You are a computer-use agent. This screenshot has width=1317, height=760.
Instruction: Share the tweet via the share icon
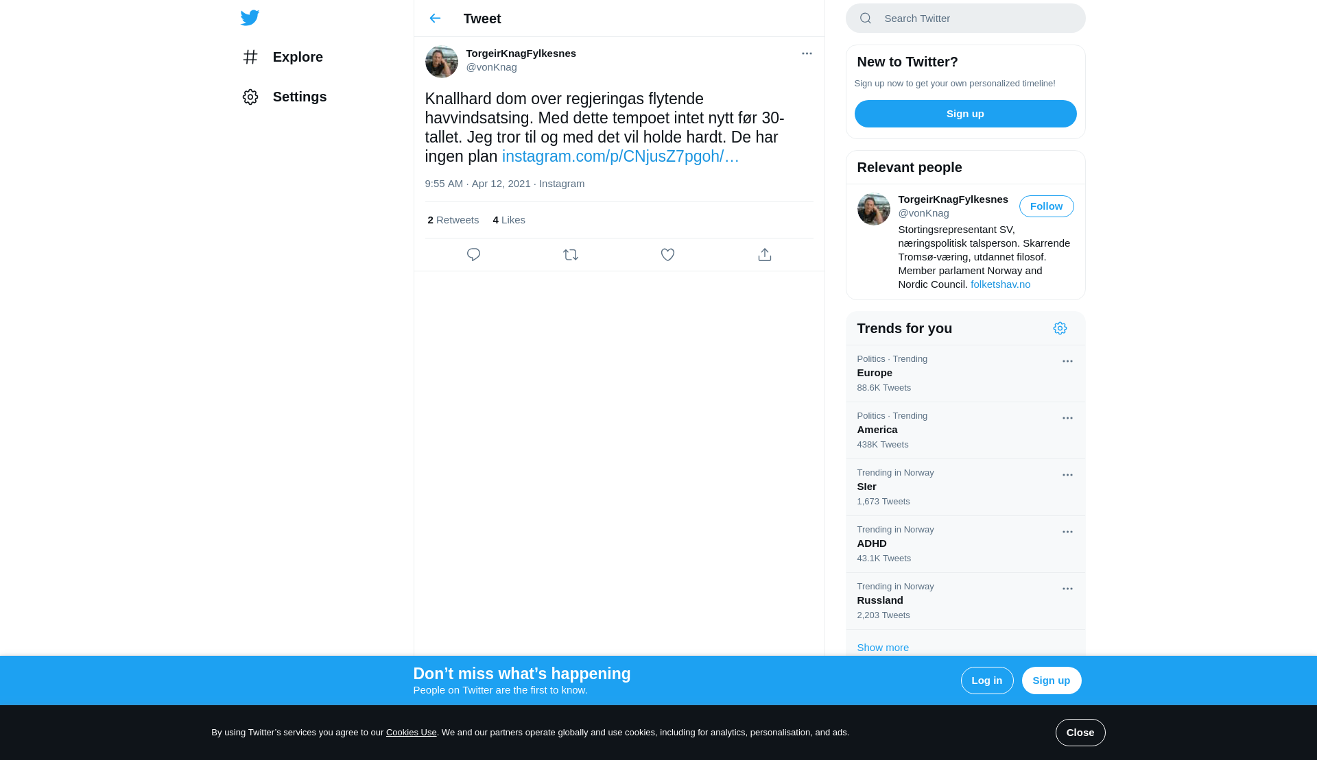[x=765, y=255]
